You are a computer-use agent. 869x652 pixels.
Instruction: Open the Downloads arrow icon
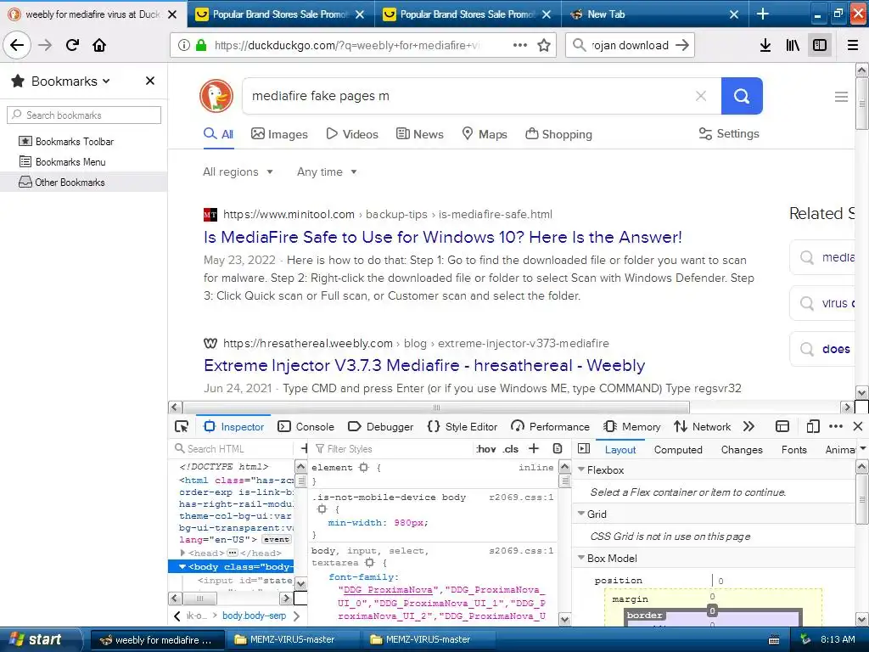(x=765, y=45)
